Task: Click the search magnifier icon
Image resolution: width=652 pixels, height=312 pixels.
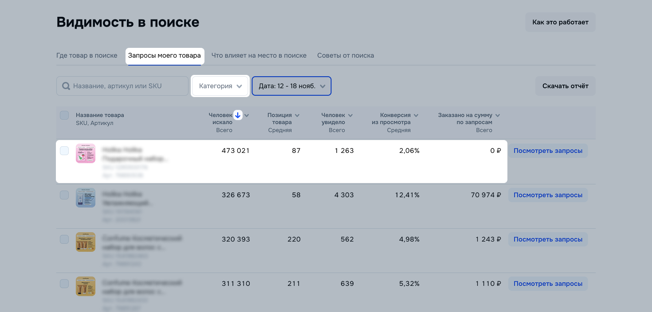Action: coord(66,86)
